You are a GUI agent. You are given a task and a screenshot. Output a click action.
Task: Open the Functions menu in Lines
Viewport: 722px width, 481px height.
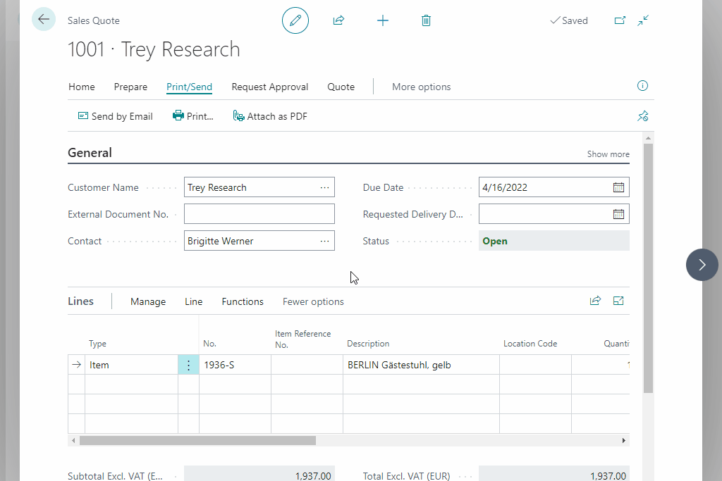coord(243,301)
